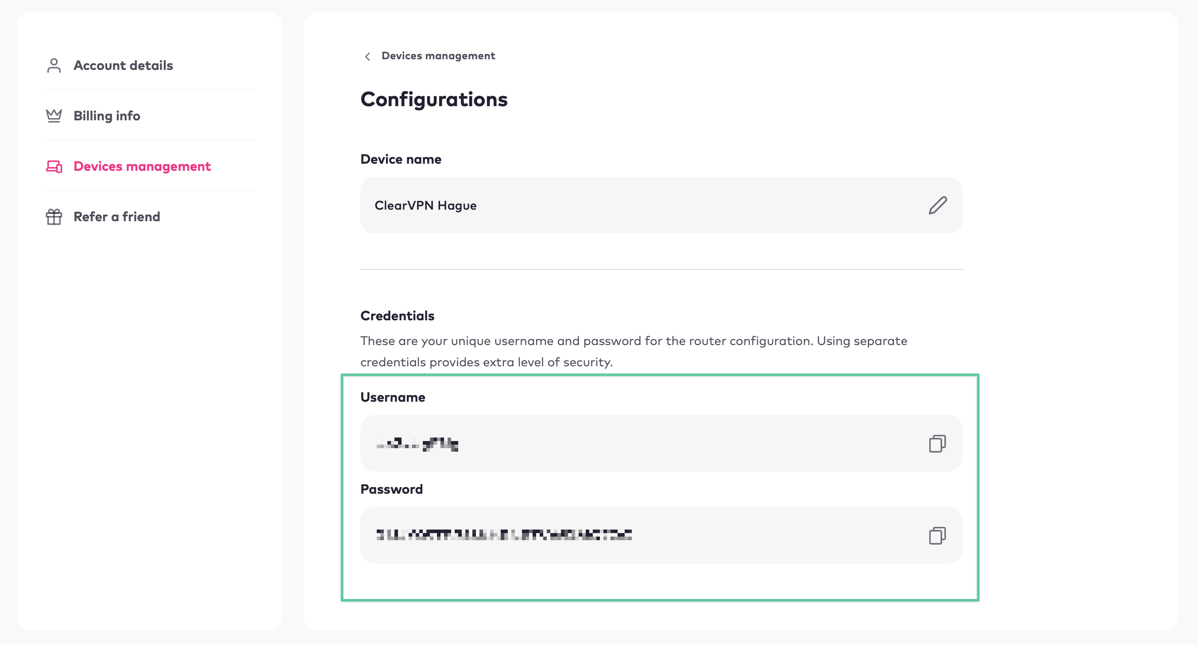Click the Account details person icon
The image size is (1198, 645).
tap(54, 65)
